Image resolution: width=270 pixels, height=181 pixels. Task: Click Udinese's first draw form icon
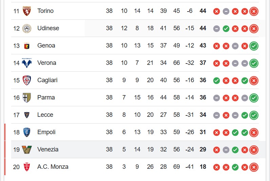click(x=216, y=29)
